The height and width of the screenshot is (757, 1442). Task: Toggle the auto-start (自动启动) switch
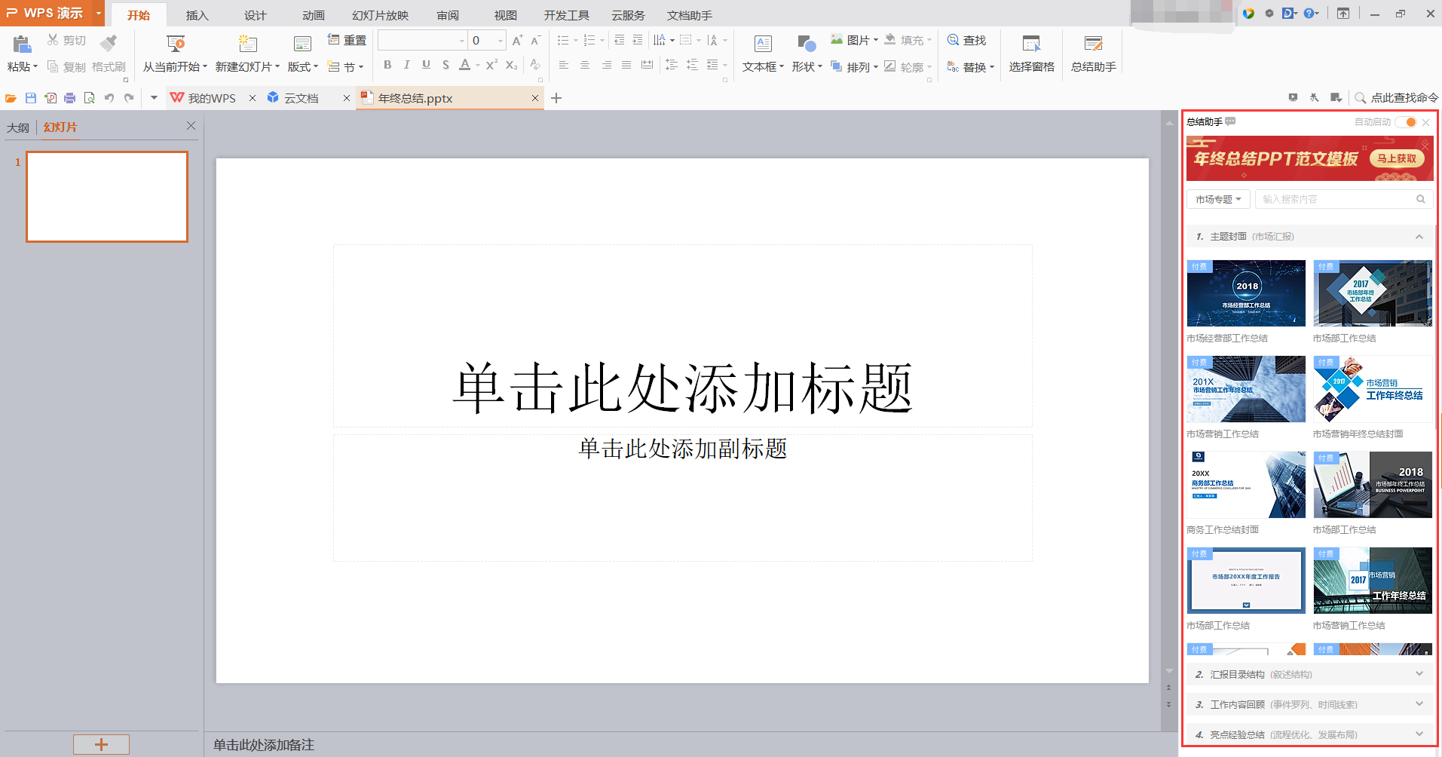pos(1406,122)
